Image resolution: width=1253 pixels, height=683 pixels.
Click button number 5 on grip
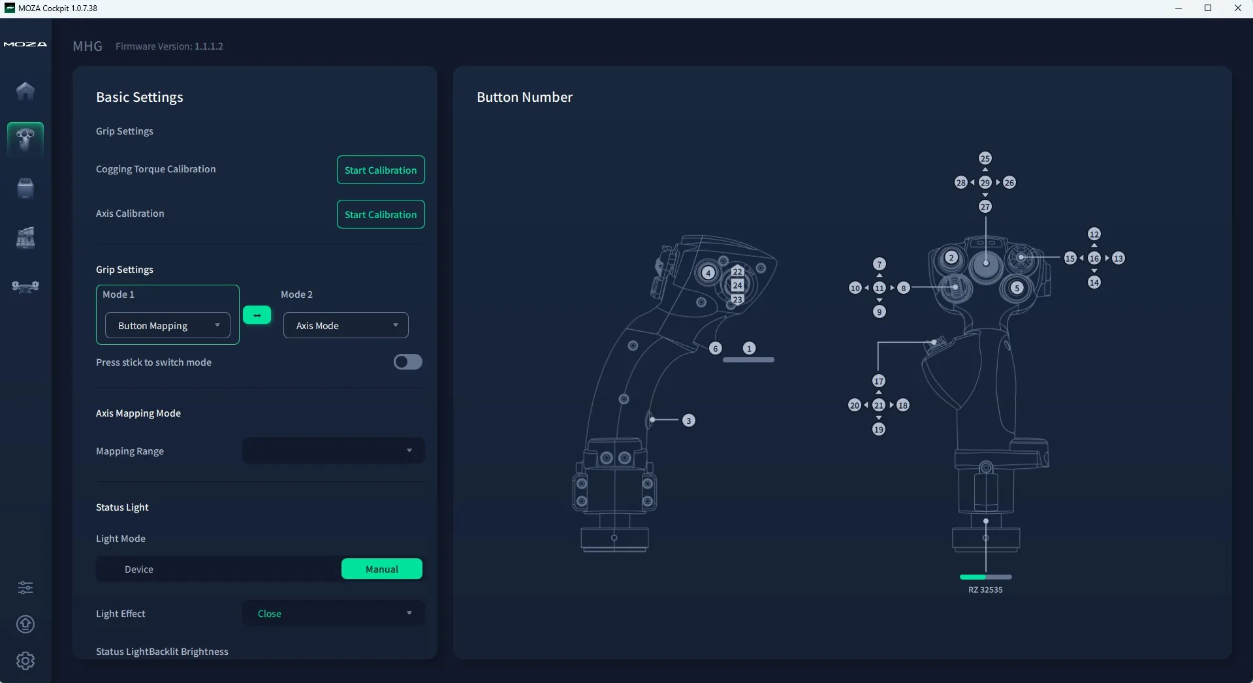click(1017, 288)
